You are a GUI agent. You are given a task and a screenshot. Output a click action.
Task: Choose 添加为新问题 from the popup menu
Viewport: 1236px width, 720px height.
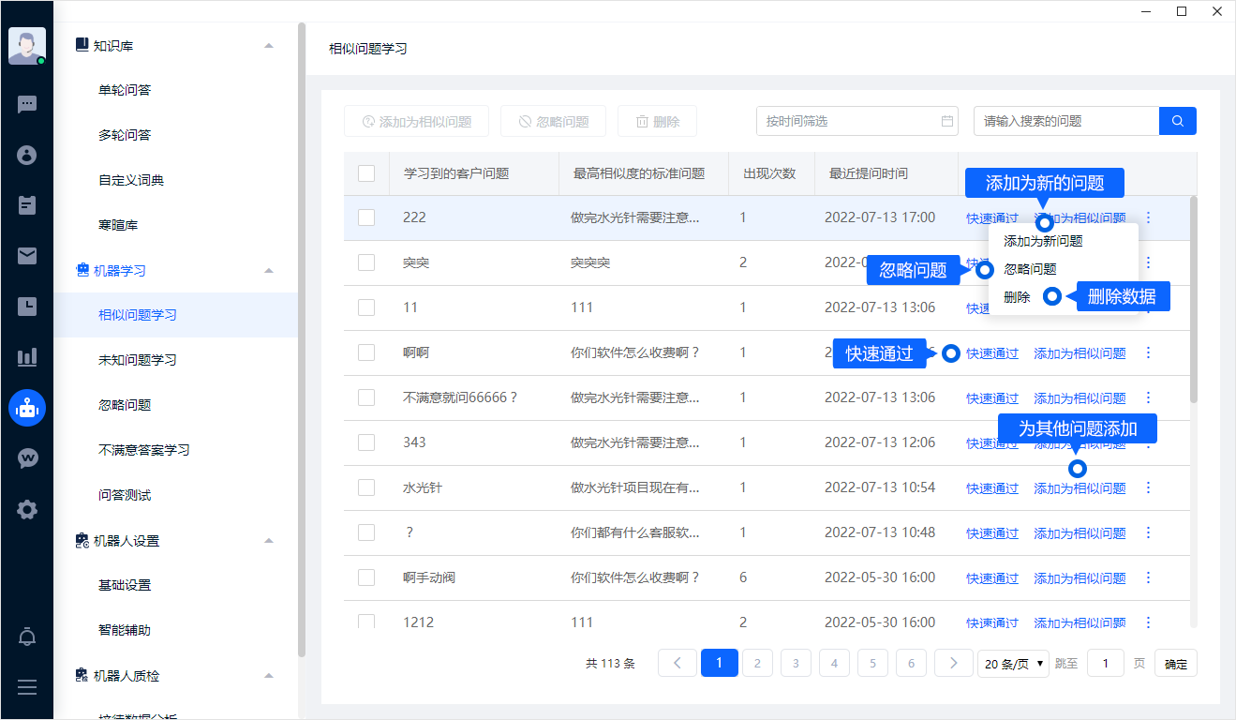(1043, 241)
